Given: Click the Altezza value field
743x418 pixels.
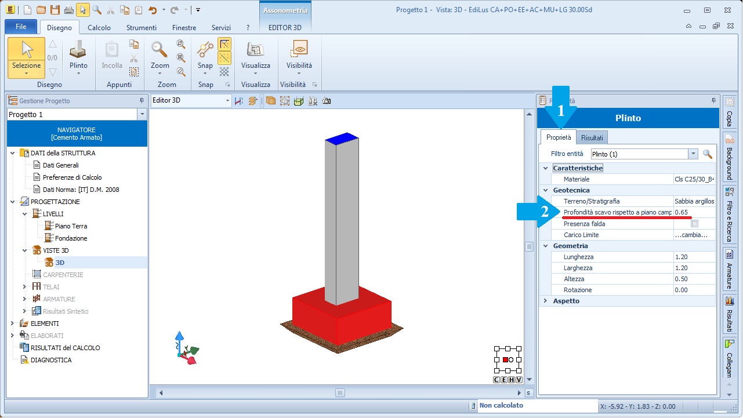Looking at the screenshot, I should coord(694,279).
